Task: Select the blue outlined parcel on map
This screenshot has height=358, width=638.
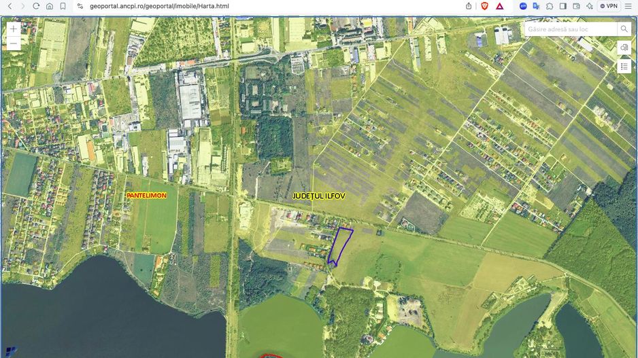Action: pos(340,246)
